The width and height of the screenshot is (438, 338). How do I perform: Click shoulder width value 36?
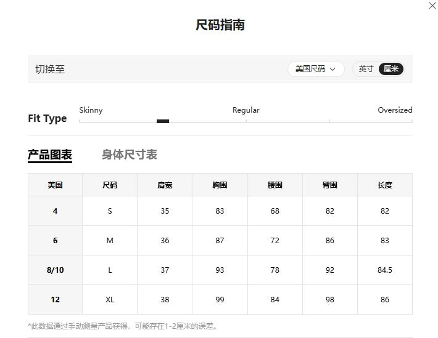click(165, 241)
